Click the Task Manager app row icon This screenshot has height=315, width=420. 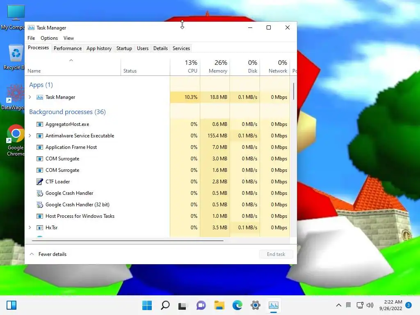(40, 97)
